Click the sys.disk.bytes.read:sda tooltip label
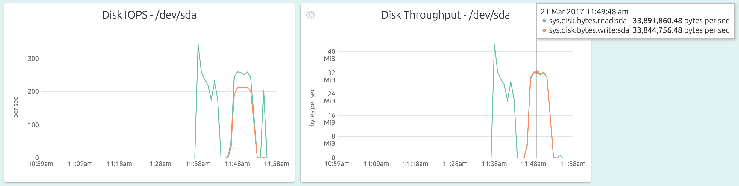This screenshot has width=739, height=186. tap(588, 21)
